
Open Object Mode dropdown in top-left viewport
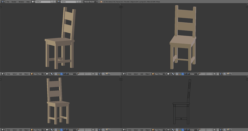(x=37, y=74)
